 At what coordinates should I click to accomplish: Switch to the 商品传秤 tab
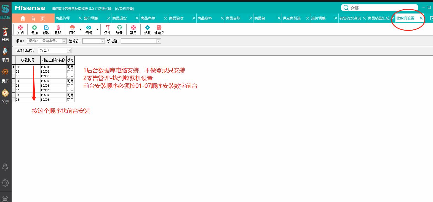click(x=63, y=18)
